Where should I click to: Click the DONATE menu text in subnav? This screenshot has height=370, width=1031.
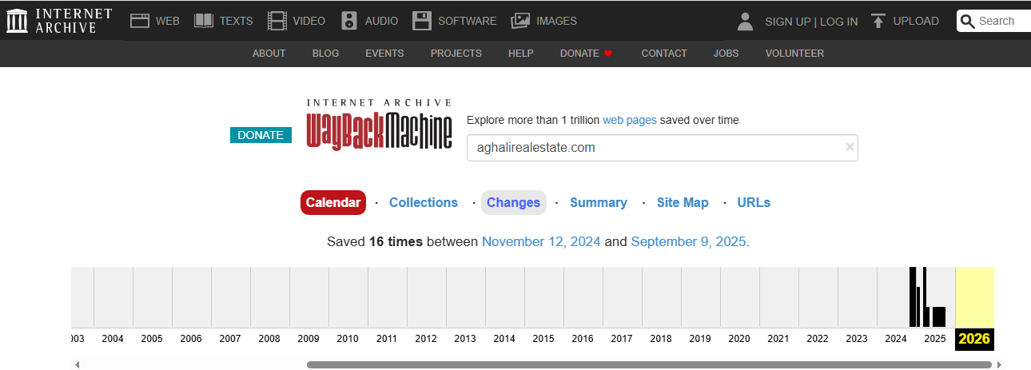[579, 54]
